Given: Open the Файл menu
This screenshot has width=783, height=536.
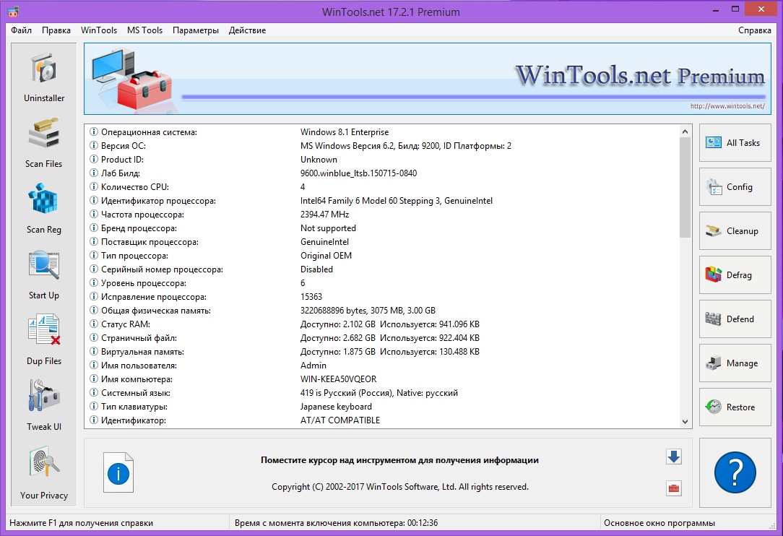Looking at the screenshot, I should tap(22, 30).
